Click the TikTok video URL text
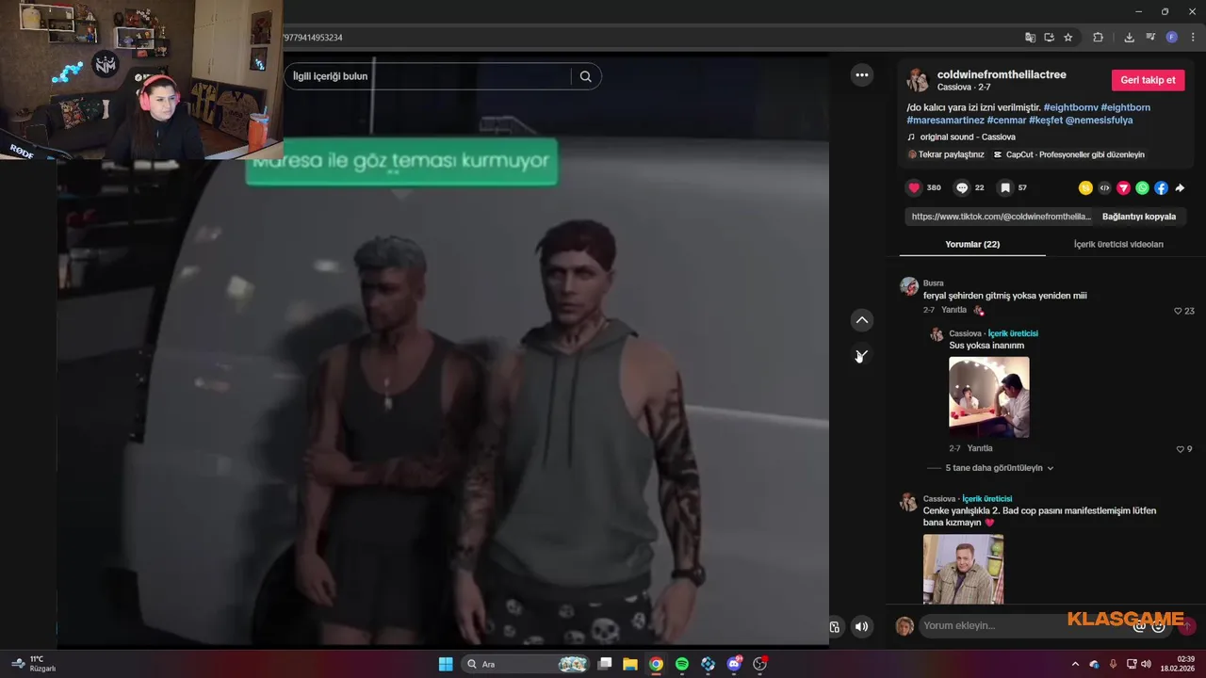 point(1002,217)
